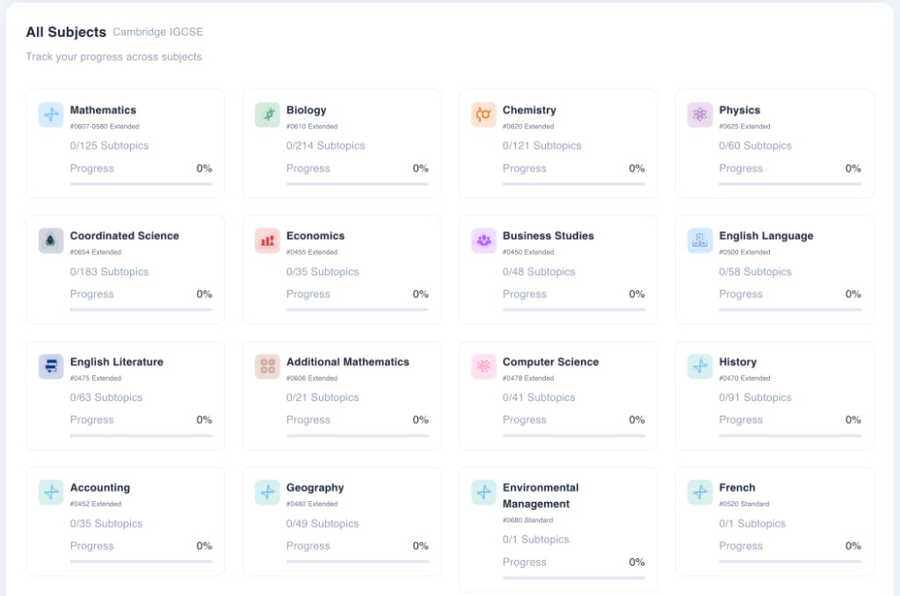Click the Additional Mathematics grid icon
The image size is (900, 596).
click(266, 367)
